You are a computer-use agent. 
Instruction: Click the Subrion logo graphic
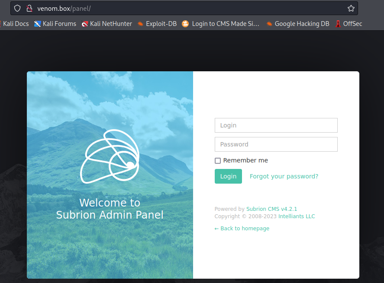click(110, 156)
